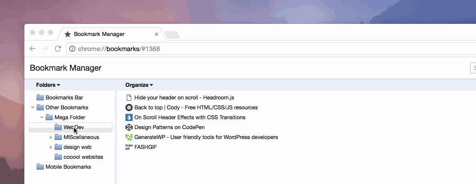Select the cooool websites folder
The image size is (476, 184).
(x=83, y=157)
